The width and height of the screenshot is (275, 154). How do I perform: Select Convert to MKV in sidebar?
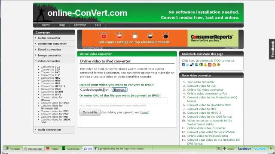tap(51, 78)
